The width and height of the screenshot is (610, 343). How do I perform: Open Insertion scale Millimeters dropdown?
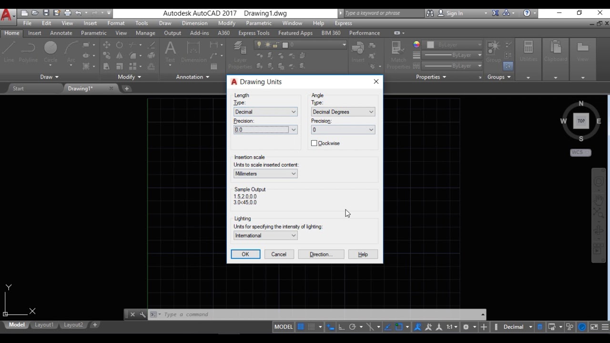point(265,173)
